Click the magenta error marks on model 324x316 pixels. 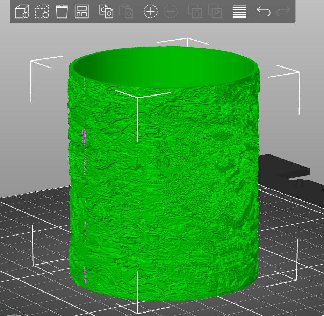pyautogui.click(x=84, y=137)
